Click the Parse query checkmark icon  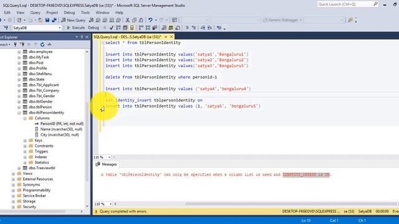pyautogui.click(x=111, y=27)
